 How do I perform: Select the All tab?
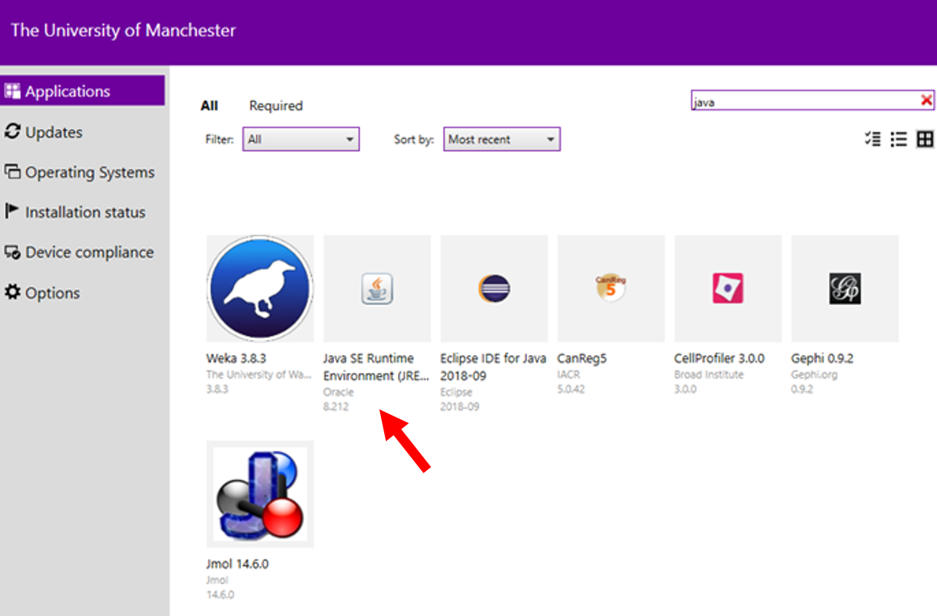tap(209, 105)
